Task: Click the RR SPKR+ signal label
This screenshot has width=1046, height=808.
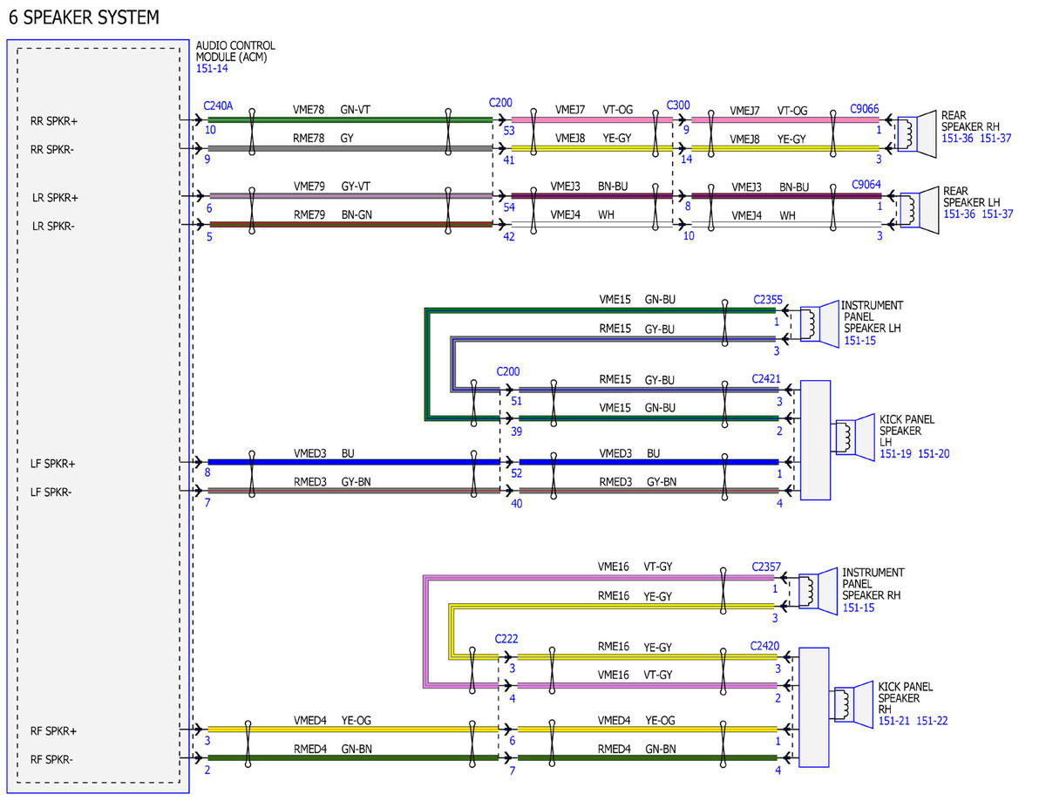Action: click(55, 121)
